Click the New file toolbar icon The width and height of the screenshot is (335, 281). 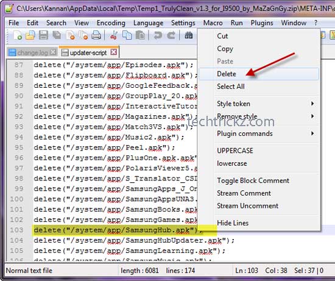tap(17, 35)
